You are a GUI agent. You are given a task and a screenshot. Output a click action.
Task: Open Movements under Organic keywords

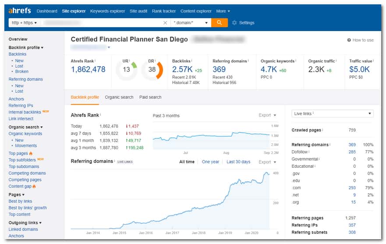pos(26,146)
